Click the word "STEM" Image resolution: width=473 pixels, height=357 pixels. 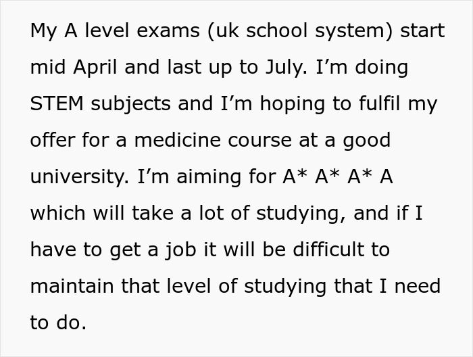coord(57,105)
